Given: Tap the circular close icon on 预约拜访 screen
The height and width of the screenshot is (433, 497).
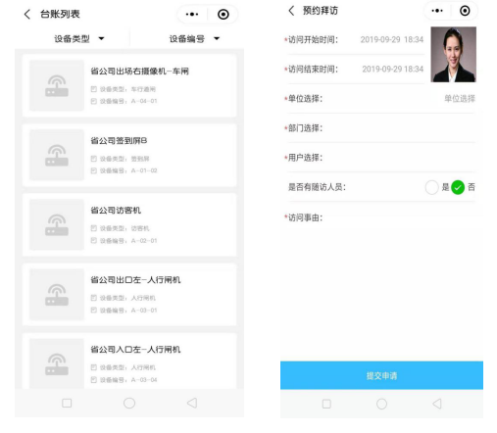Looking at the screenshot, I should 465,11.
